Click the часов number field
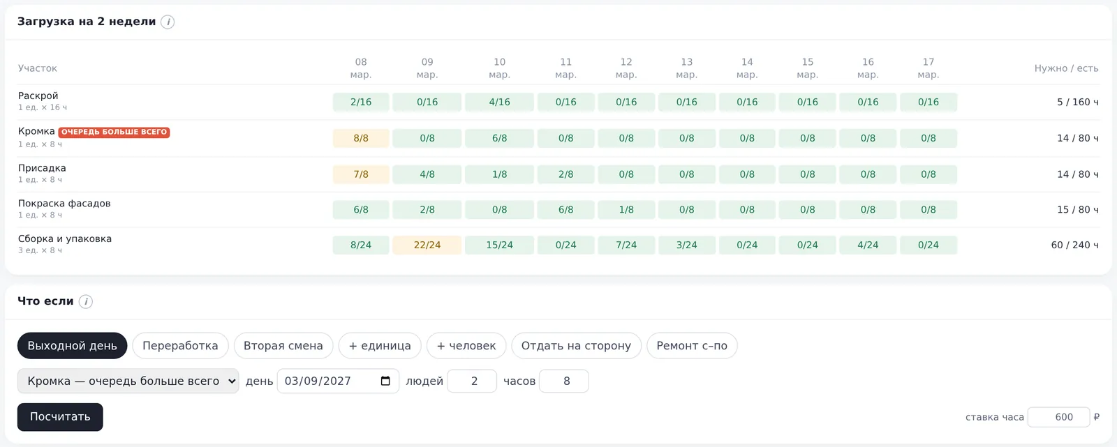1117x447 pixels. click(x=564, y=381)
